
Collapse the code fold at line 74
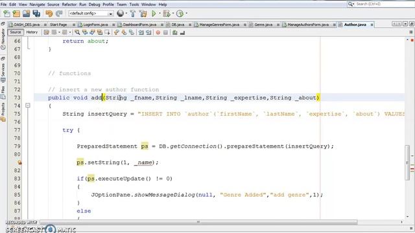pyautogui.click(x=28, y=105)
